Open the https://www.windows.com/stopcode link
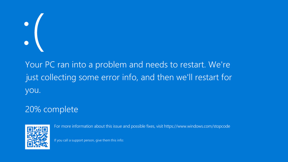 point(197,126)
